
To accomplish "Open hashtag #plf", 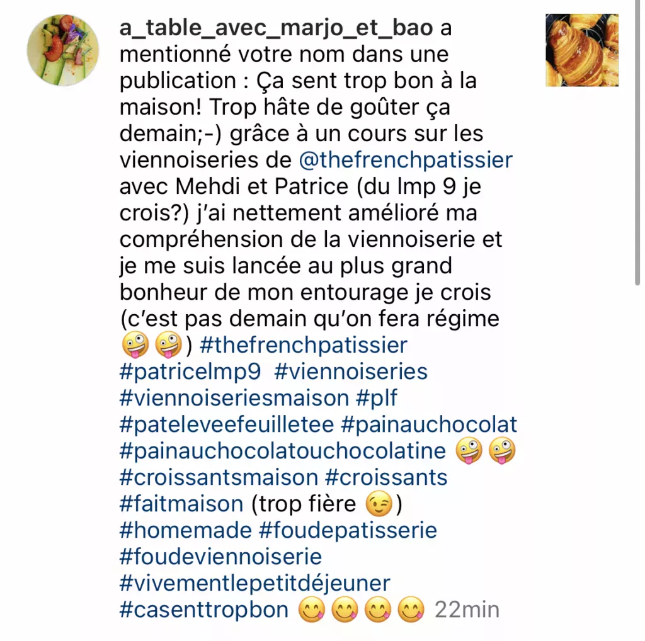I will (377, 398).
